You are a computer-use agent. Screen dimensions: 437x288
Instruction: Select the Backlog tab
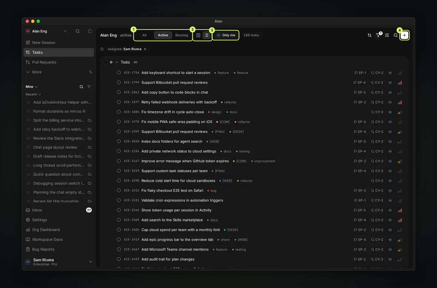click(x=182, y=35)
